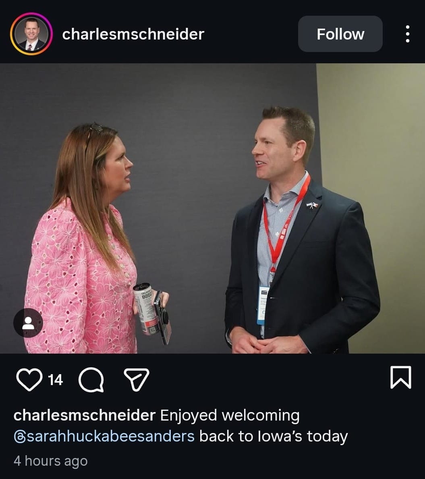Viewport: 425px width, 479px height.
Task: Click the caption text "Enjoyed welcoming"
Action: point(230,416)
